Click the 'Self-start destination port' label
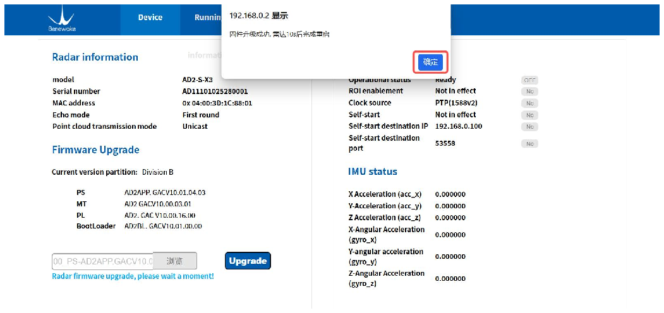Image resolution: width=664 pixels, height=313 pixels. [384, 143]
